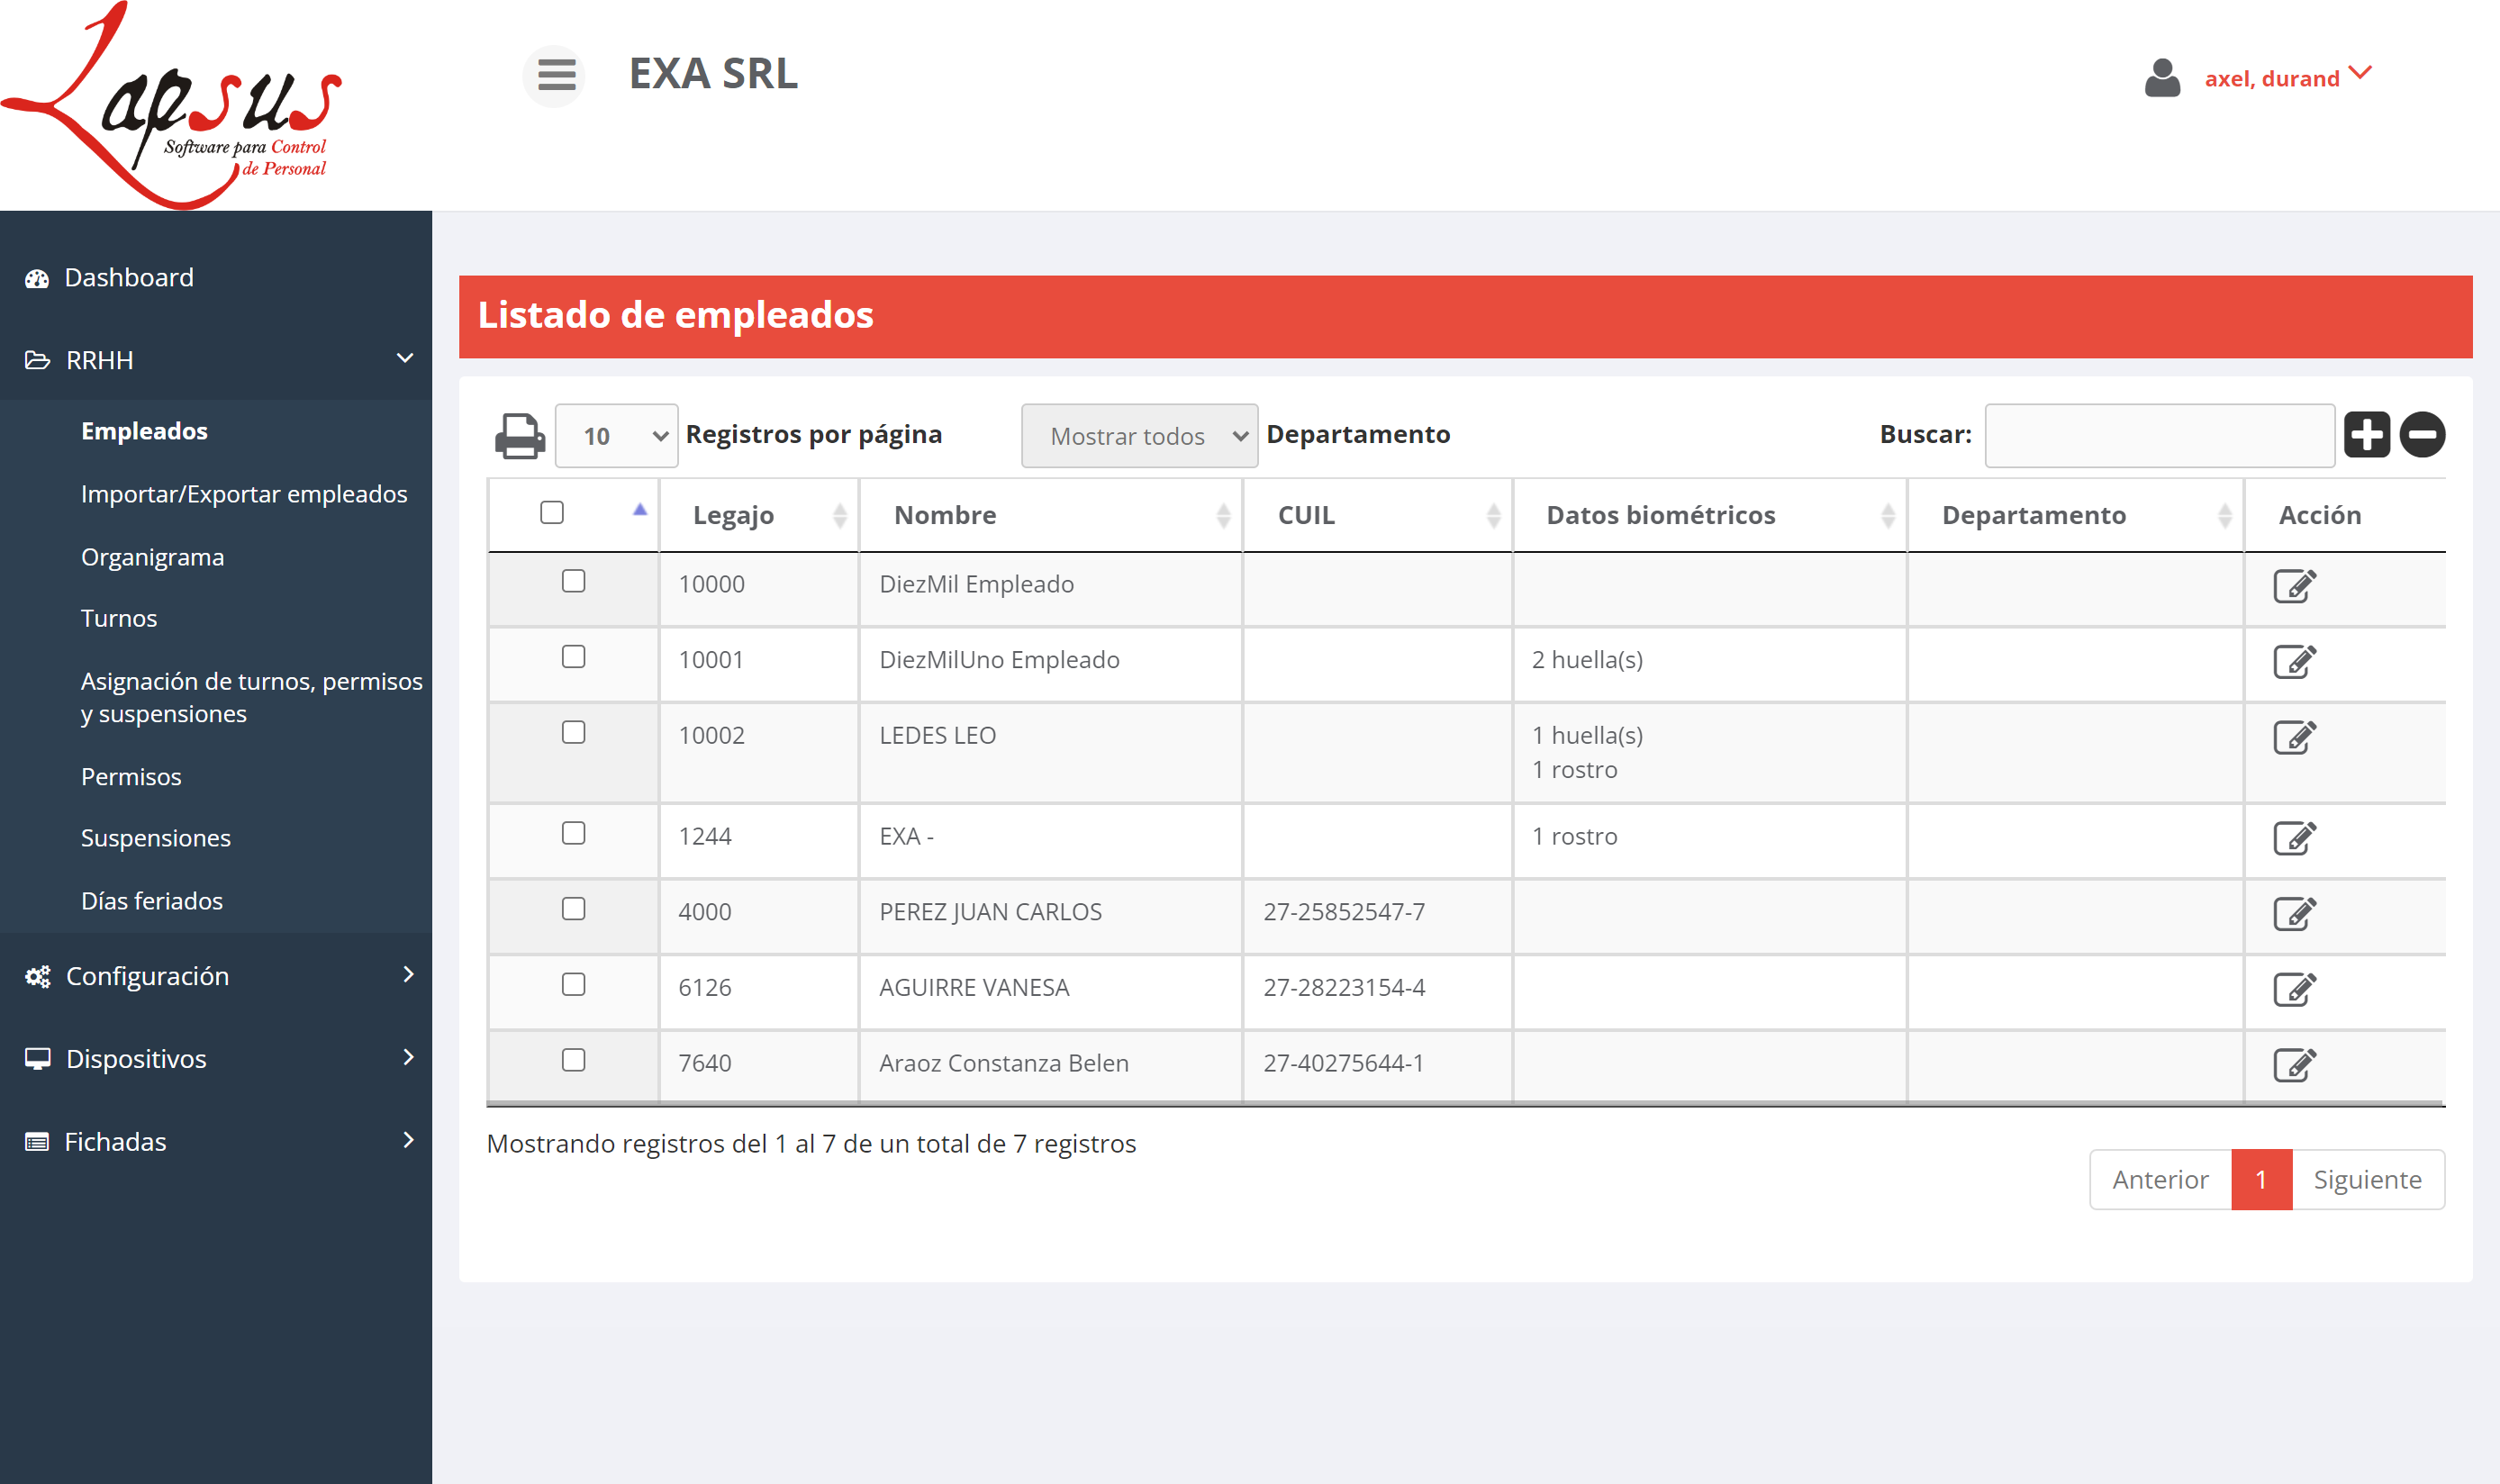Edit employee EXA -
This screenshot has width=2500, height=1484.
coord(2294,838)
